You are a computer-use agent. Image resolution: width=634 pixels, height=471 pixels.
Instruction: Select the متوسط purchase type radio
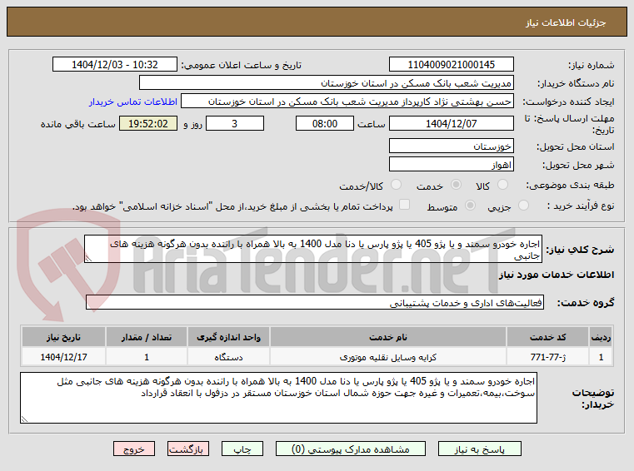coord(470,206)
